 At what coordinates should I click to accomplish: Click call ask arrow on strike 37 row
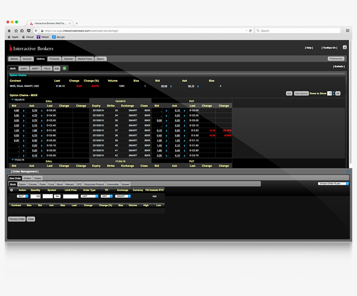pyautogui.click(x=42, y=131)
